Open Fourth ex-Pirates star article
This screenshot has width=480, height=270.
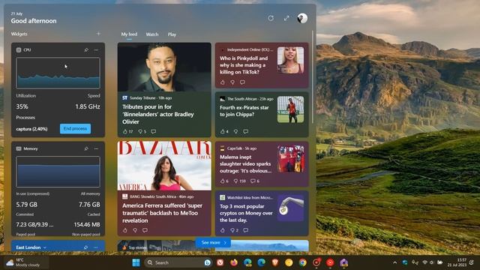[x=244, y=111]
